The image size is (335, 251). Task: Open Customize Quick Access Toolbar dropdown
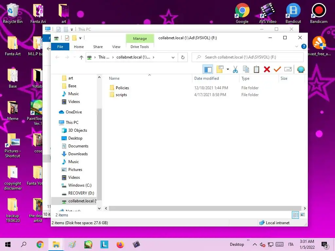point(80,38)
